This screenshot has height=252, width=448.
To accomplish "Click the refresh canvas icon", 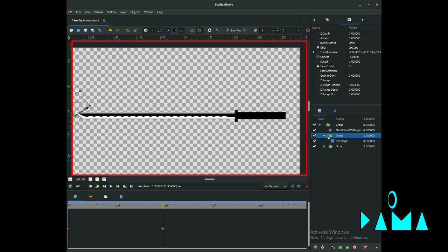I will tap(209, 30).
